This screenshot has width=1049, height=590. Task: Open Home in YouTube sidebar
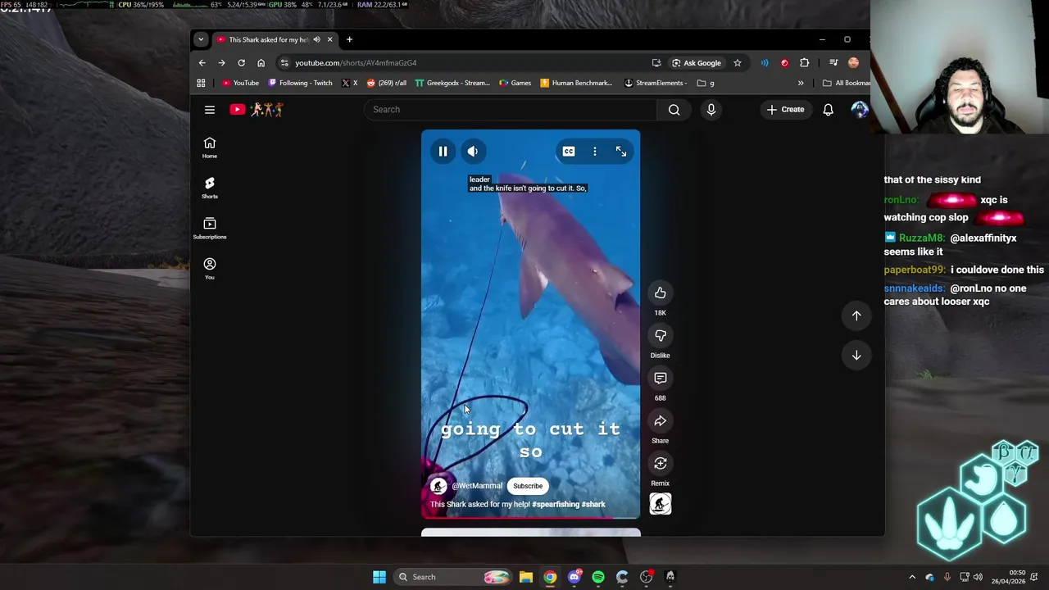(x=210, y=147)
